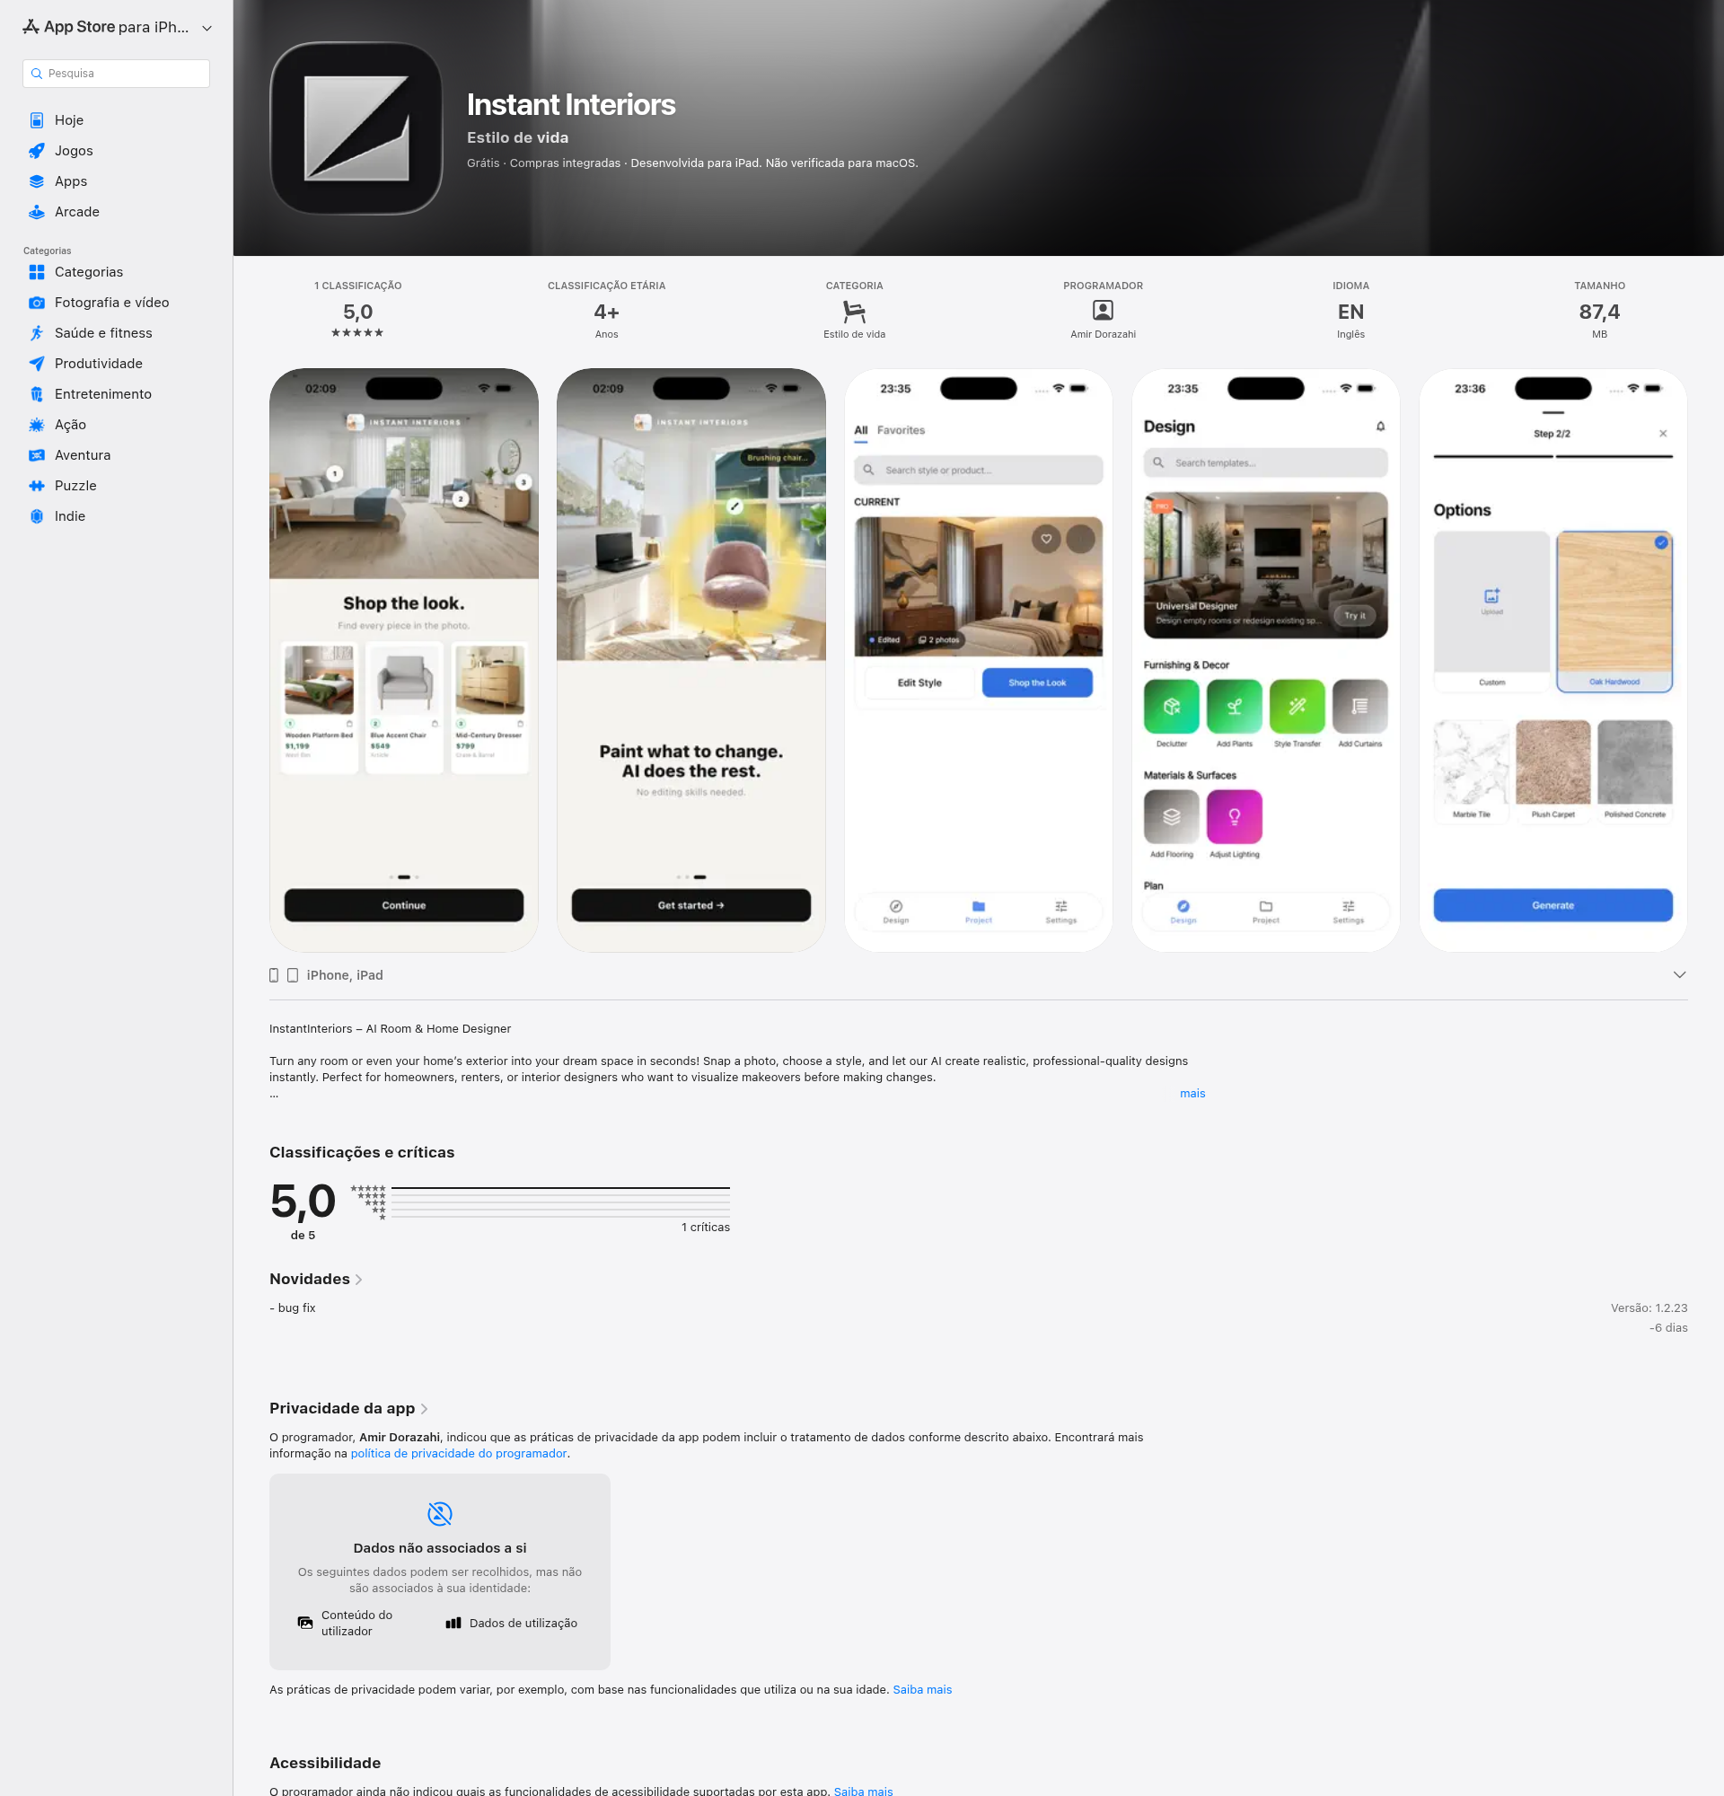The height and width of the screenshot is (1796, 1724).
Task: Click the Indie category icon
Action: tap(37, 515)
